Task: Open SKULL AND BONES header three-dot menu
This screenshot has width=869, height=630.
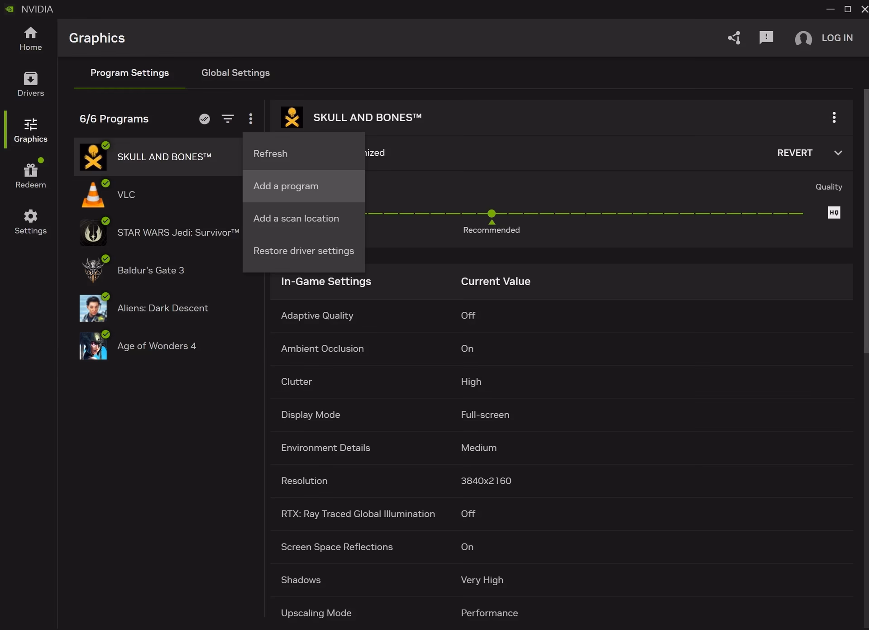Action: 834,118
